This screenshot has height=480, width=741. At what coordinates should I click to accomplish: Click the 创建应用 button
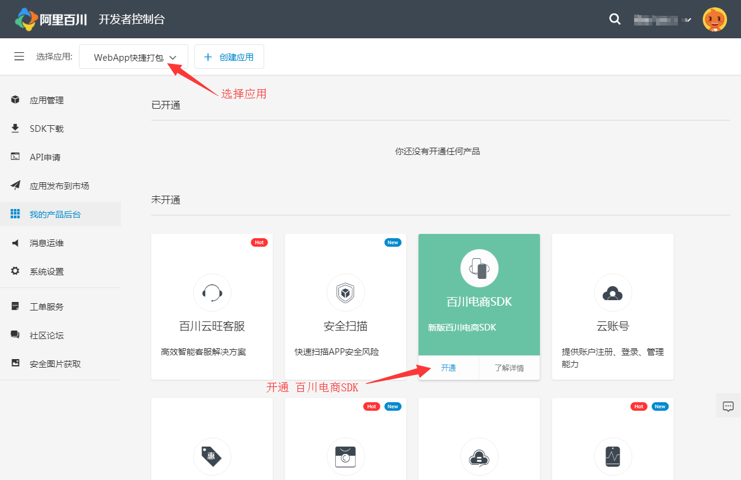229,57
